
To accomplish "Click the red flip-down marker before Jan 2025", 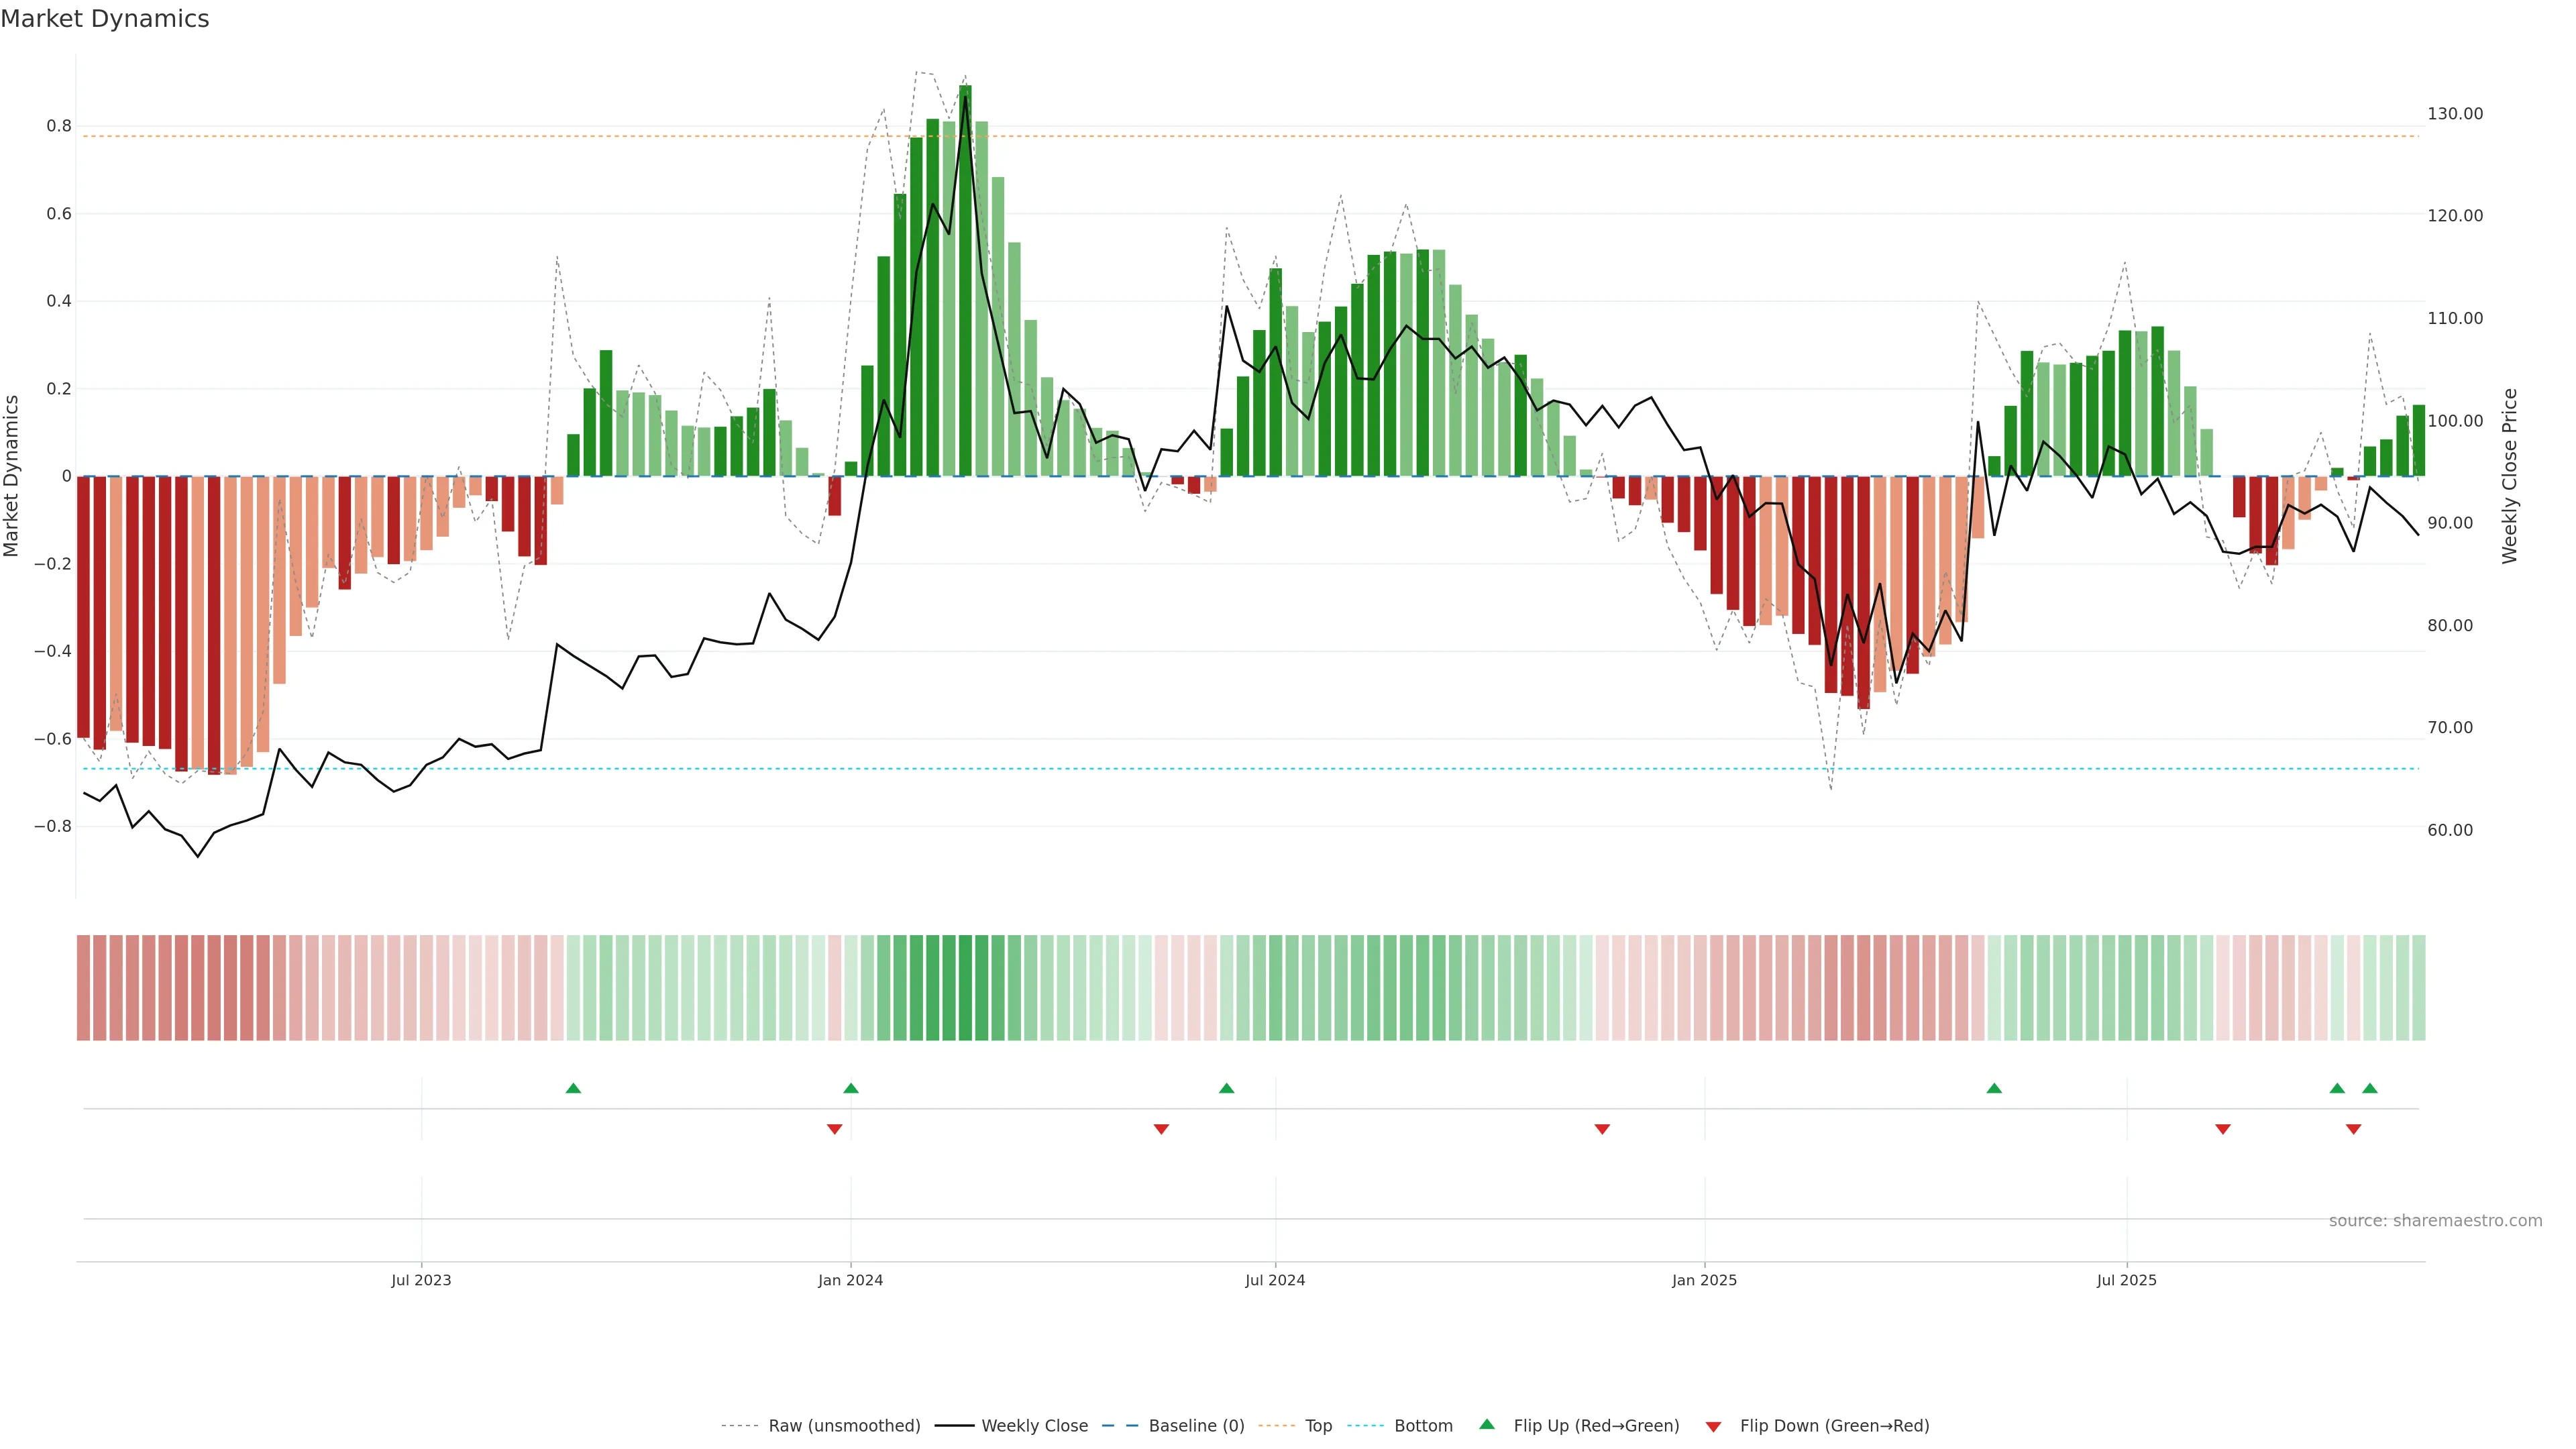I will pos(1602,1129).
